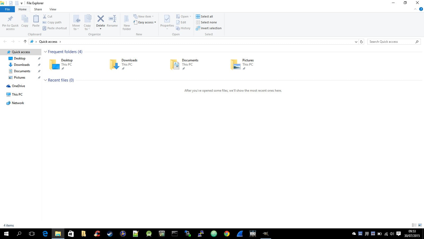The width and height of the screenshot is (424, 239).
Task: Click the Up arrow navigation button
Action: click(25, 42)
